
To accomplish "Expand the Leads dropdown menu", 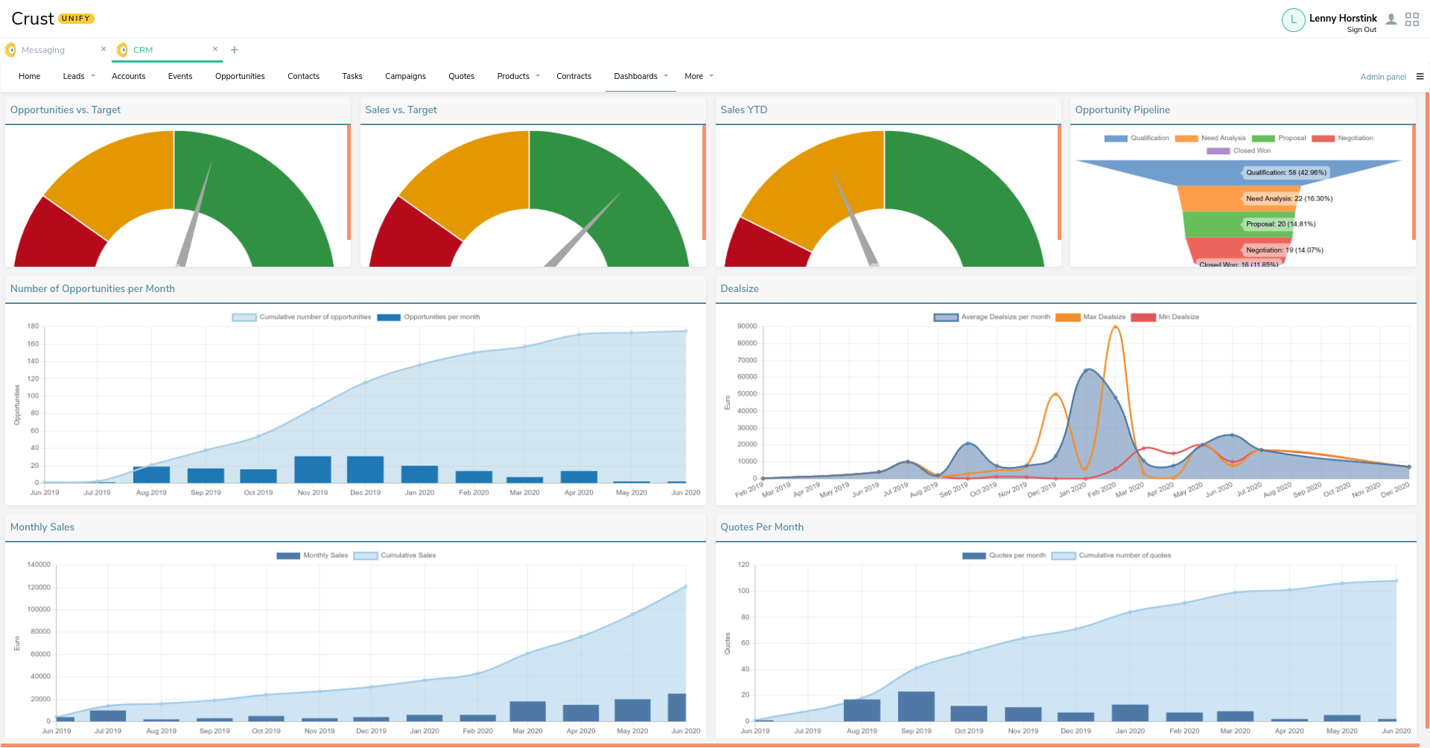I will [79, 76].
